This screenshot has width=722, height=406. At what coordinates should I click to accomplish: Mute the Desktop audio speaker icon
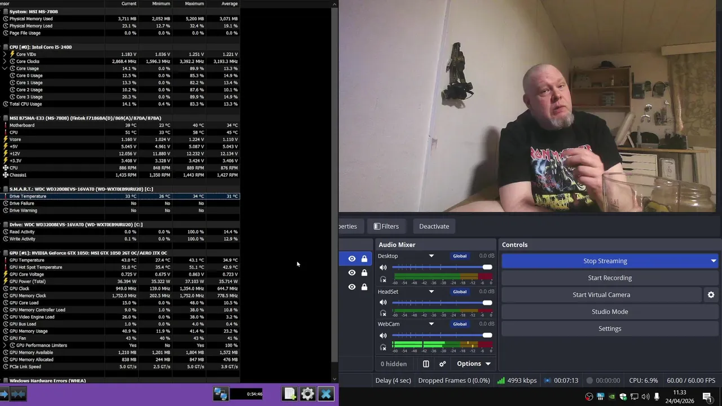tap(383, 267)
